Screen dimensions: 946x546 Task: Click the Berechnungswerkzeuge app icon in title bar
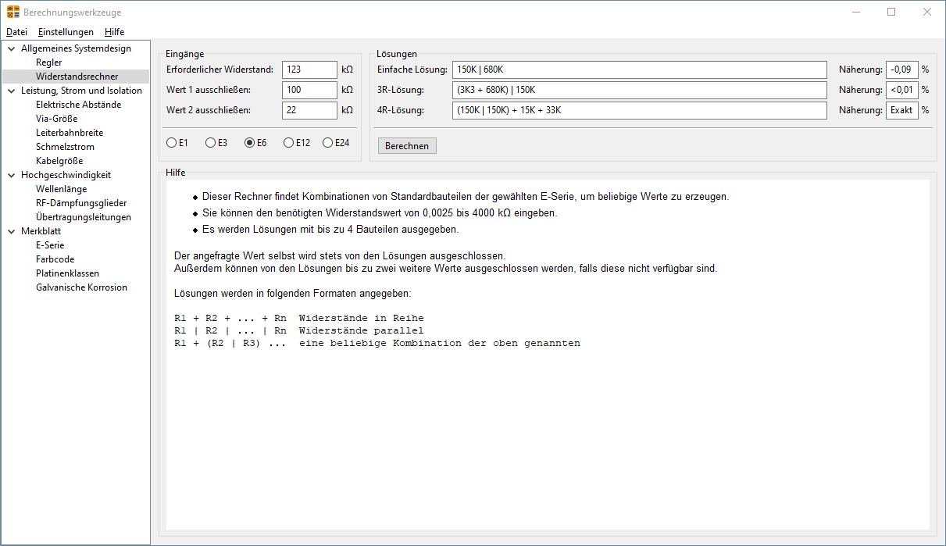12,12
